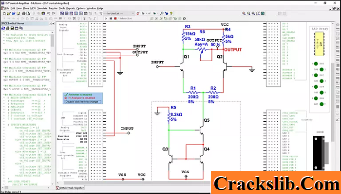Screen dimensions: 341x194
Task: Select transistor Q1 on schematic
Action: (x=182, y=67)
